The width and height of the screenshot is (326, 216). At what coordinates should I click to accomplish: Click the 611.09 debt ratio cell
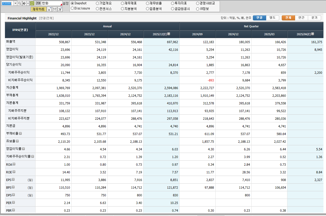(197, 134)
